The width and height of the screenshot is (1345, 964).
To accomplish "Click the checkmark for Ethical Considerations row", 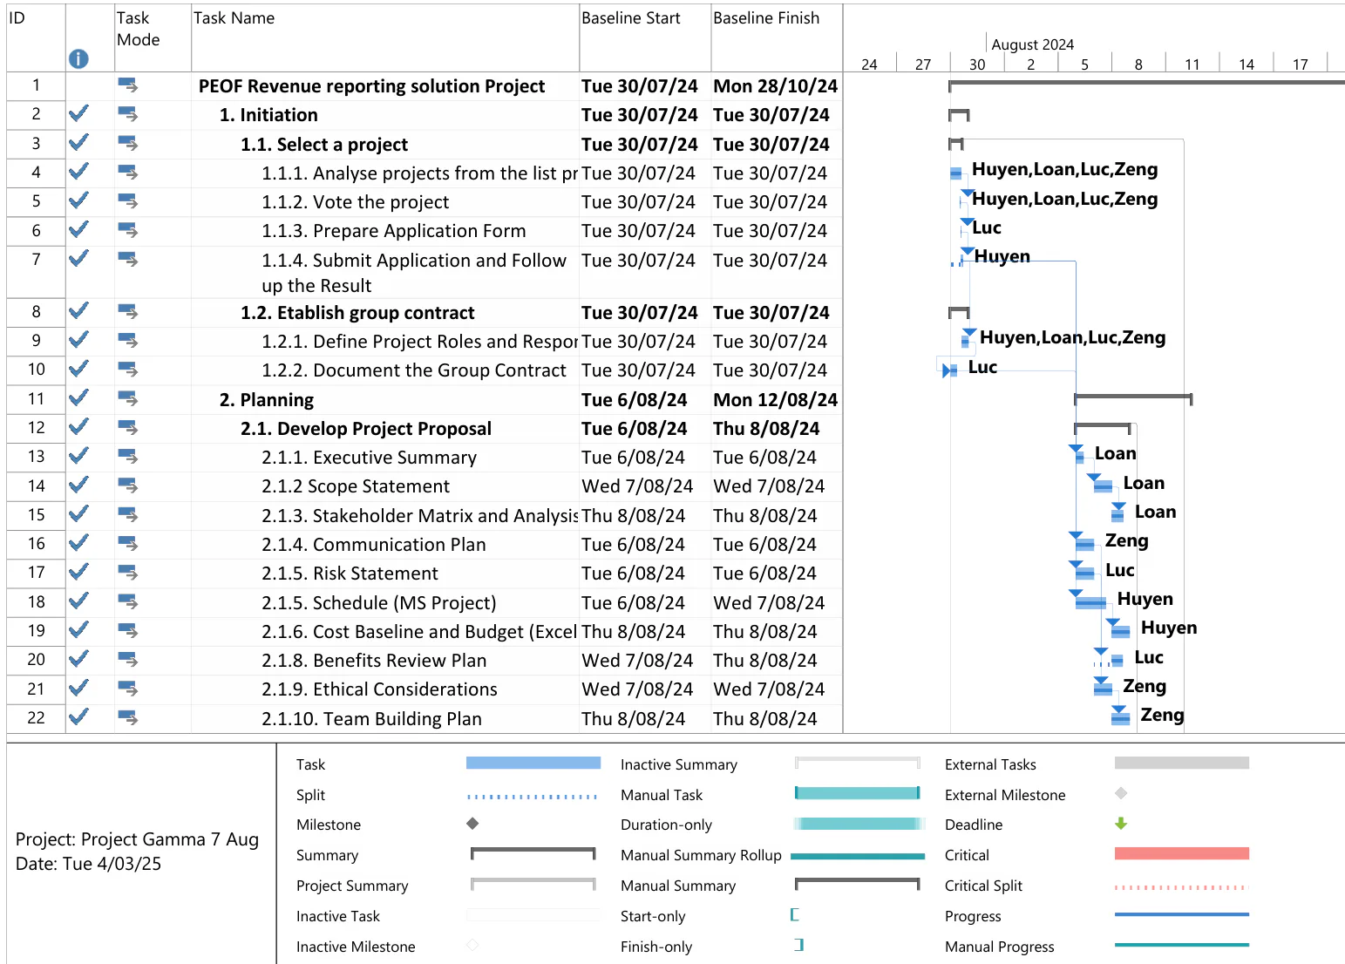I will [78, 688].
